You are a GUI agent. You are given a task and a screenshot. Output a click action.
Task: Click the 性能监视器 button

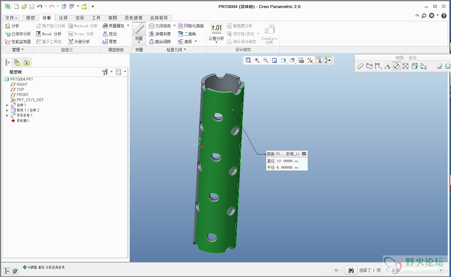click(18, 42)
